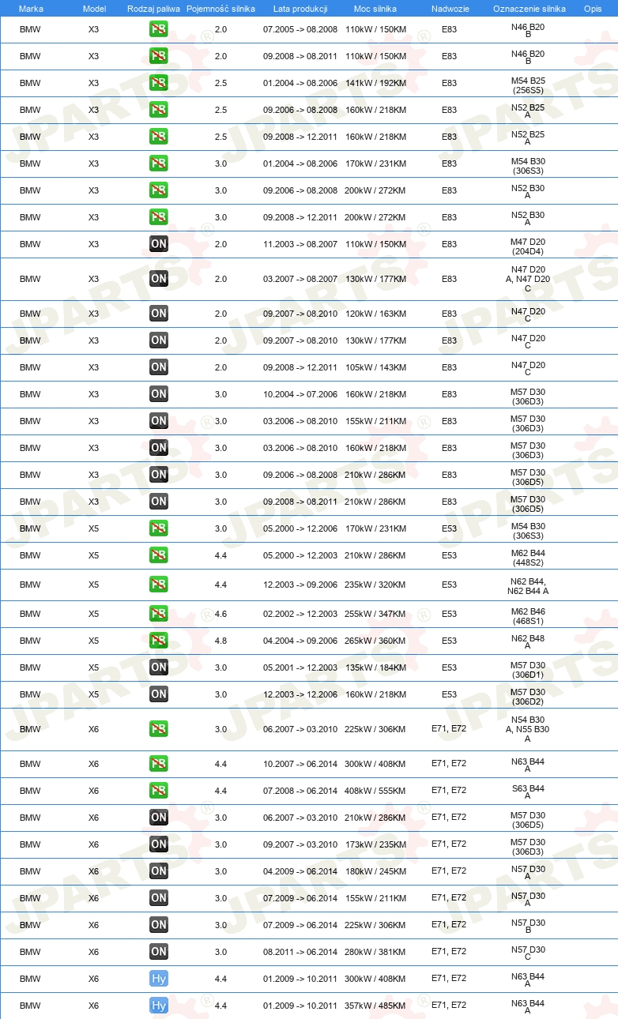This screenshot has width=618, height=1019.
Task: Select engine code N62 B48 A
Action: 528,641
